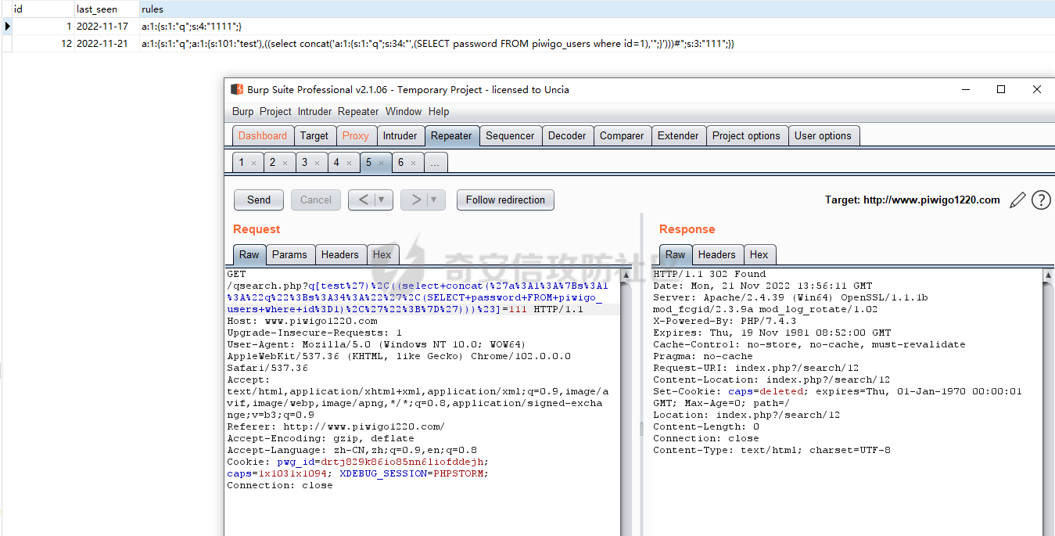Click the Host: www.piwigo1220.com request line
The image size is (1055, 536).
302,321
